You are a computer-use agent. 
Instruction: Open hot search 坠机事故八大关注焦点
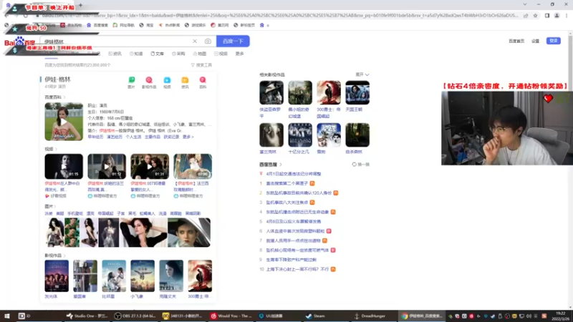click(287, 203)
